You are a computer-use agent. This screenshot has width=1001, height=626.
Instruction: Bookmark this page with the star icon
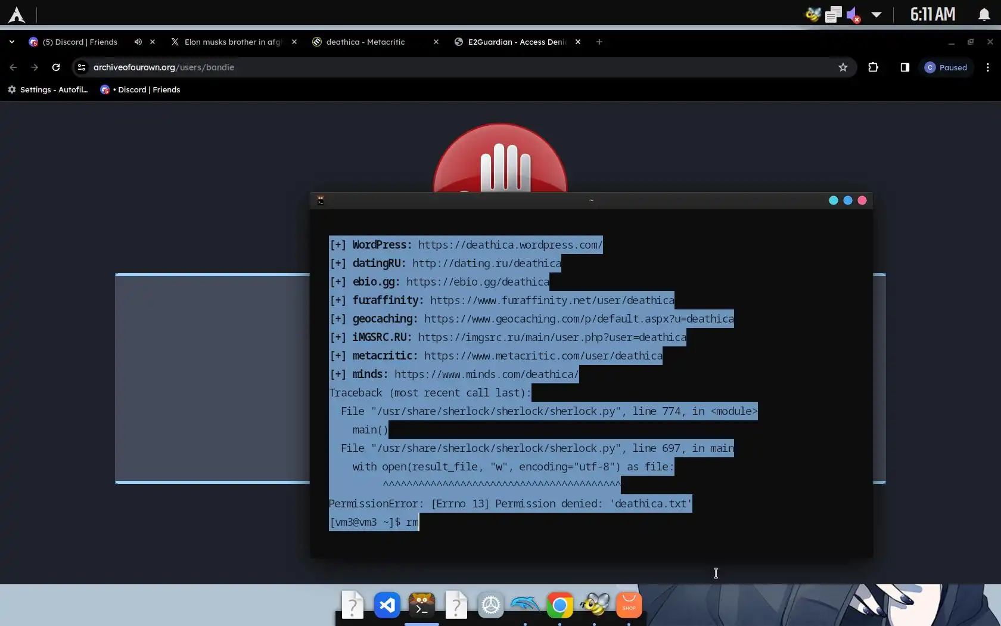(843, 67)
